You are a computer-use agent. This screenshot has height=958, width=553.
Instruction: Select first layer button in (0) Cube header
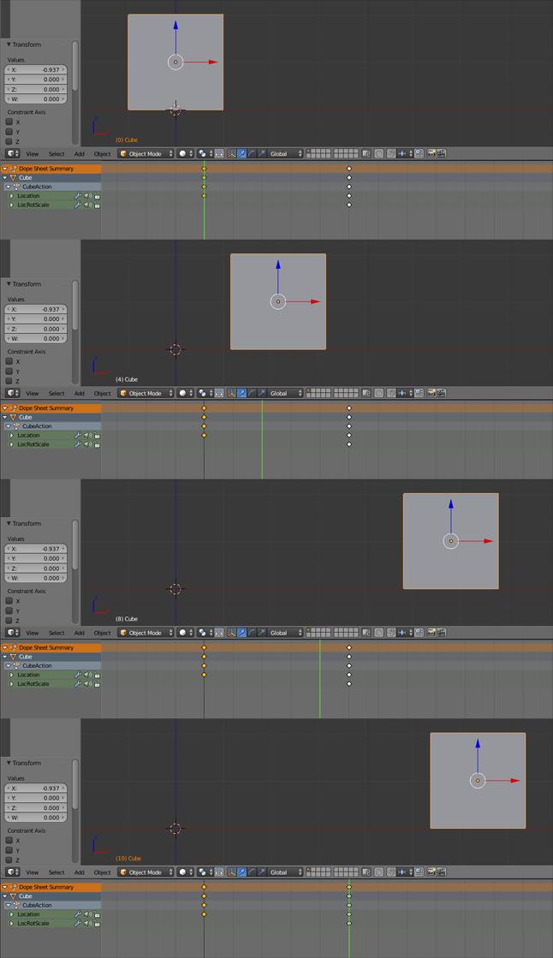pos(308,152)
